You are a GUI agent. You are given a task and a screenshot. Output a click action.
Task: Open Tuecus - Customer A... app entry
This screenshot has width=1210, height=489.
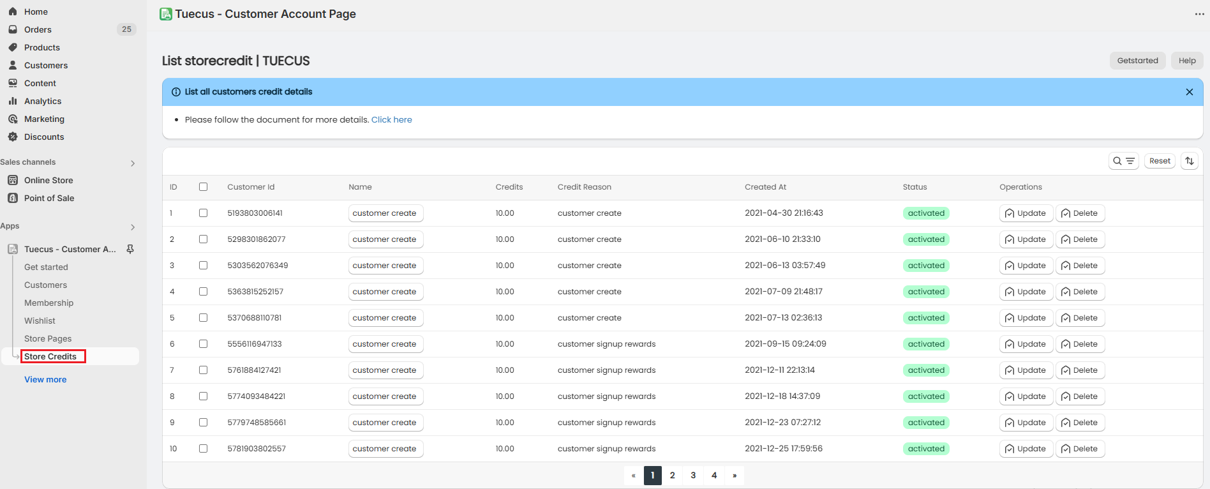pos(70,249)
